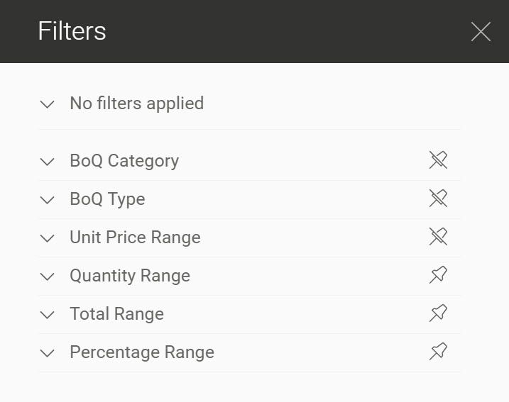Pin the Quantity Range filter
Image resolution: width=509 pixels, height=402 pixels.
coord(438,276)
